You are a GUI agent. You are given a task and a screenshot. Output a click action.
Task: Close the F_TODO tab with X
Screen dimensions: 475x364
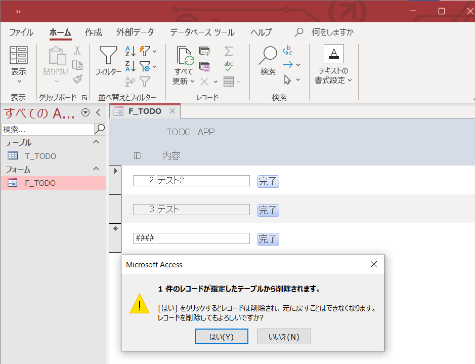coord(172,111)
